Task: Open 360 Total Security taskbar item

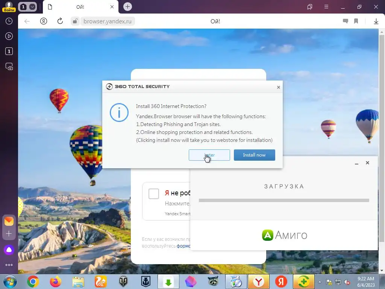Action: [x=304, y=281]
